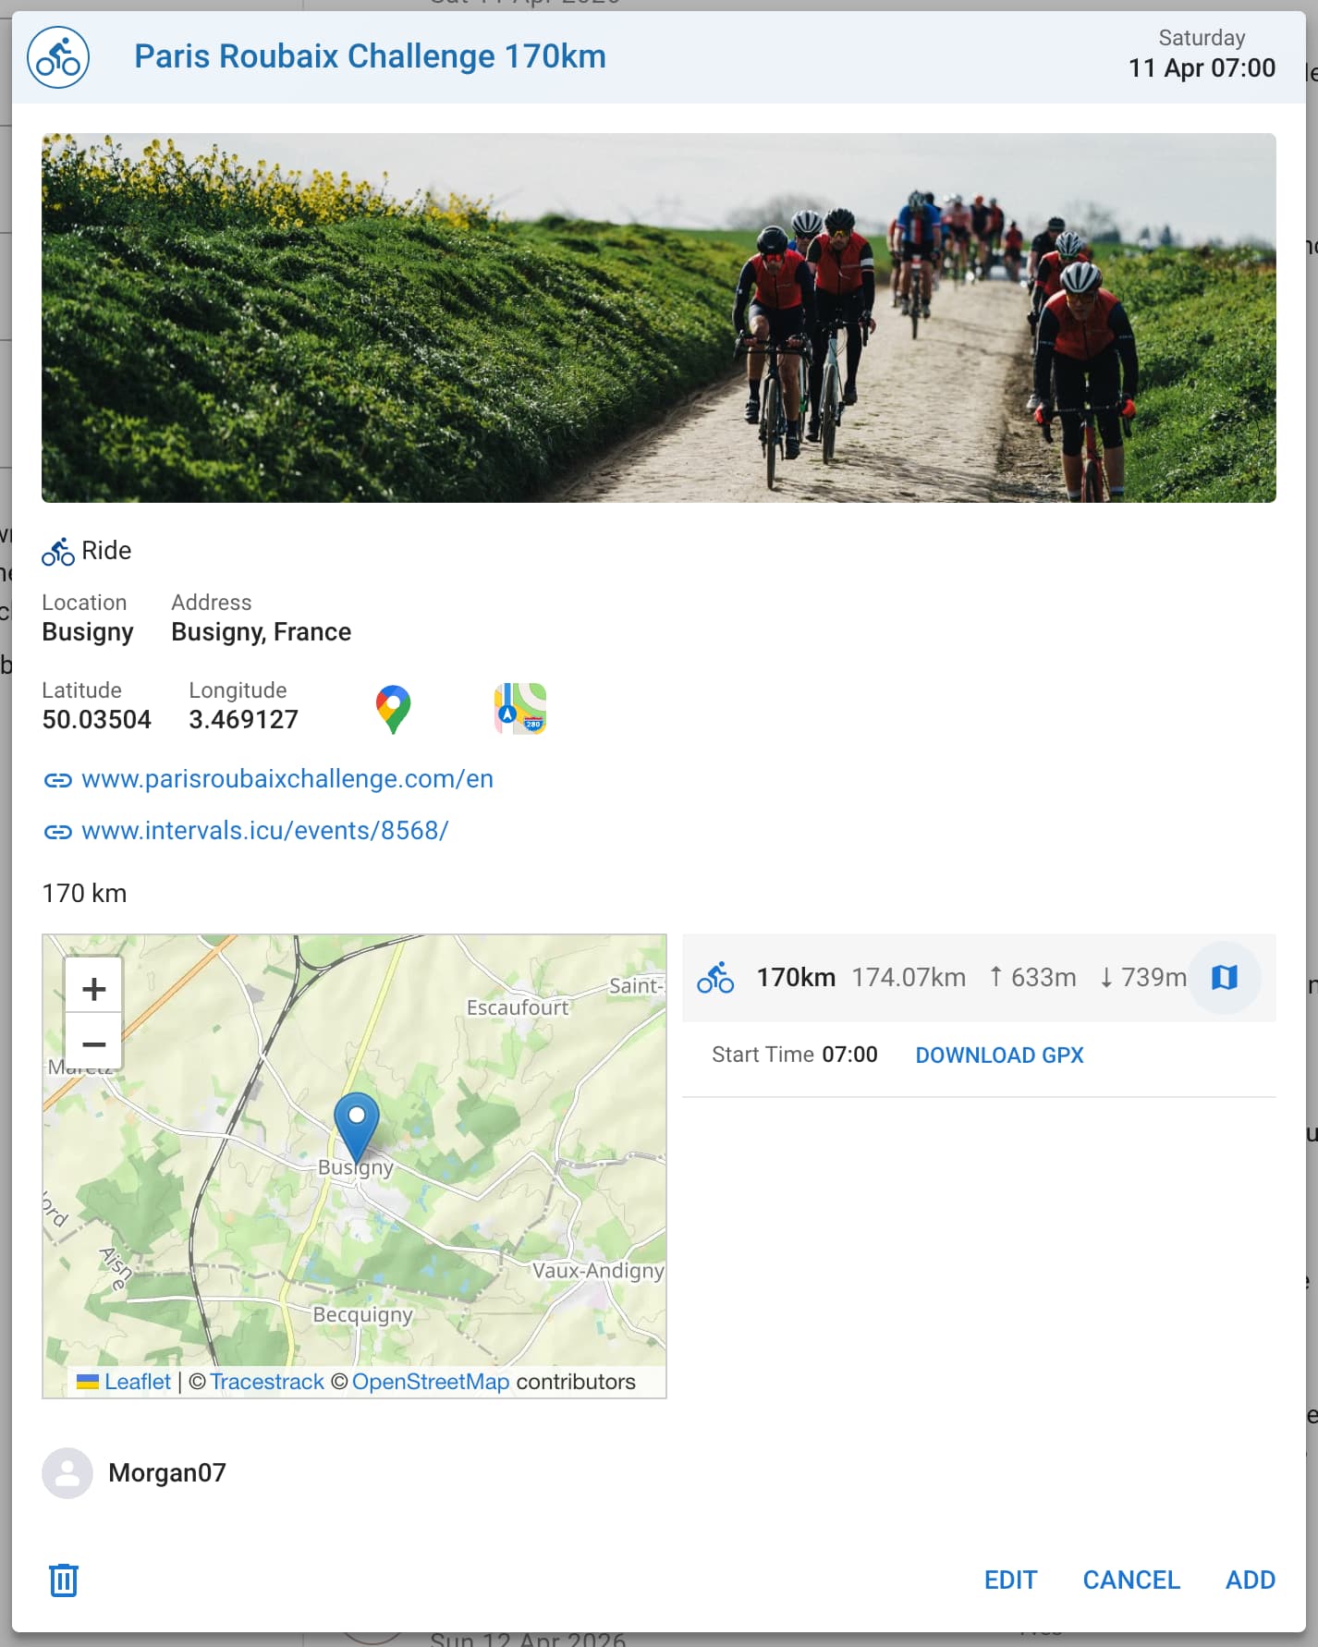The image size is (1318, 1647).
Task: Download the GPX file
Action: (x=999, y=1055)
